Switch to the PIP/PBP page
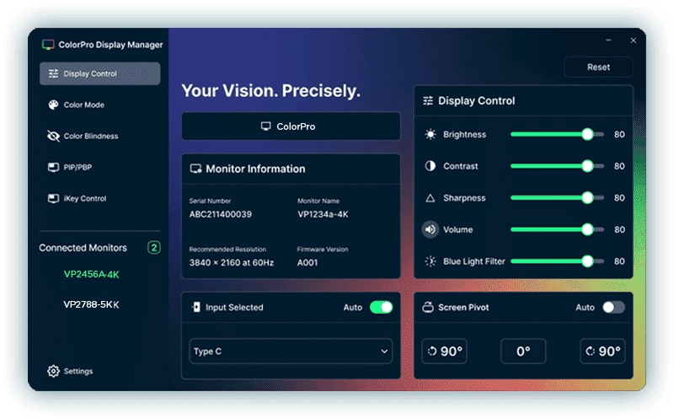The width and height of the screenshot is (674, 419). coord(77,168)
